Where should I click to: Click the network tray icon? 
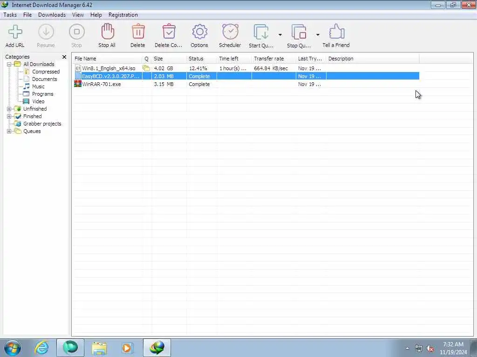point(419,349)
